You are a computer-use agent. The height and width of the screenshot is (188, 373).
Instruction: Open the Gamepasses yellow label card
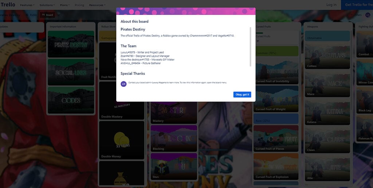tap(108, 36)
